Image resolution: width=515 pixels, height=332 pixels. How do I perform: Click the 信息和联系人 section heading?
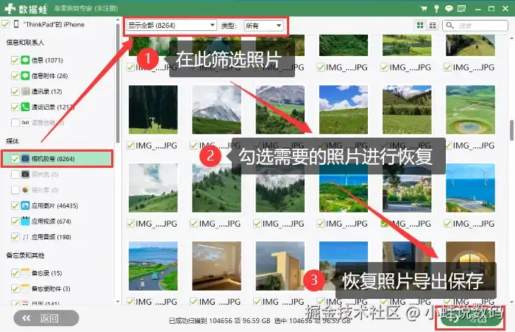click(x=25, y=42)
